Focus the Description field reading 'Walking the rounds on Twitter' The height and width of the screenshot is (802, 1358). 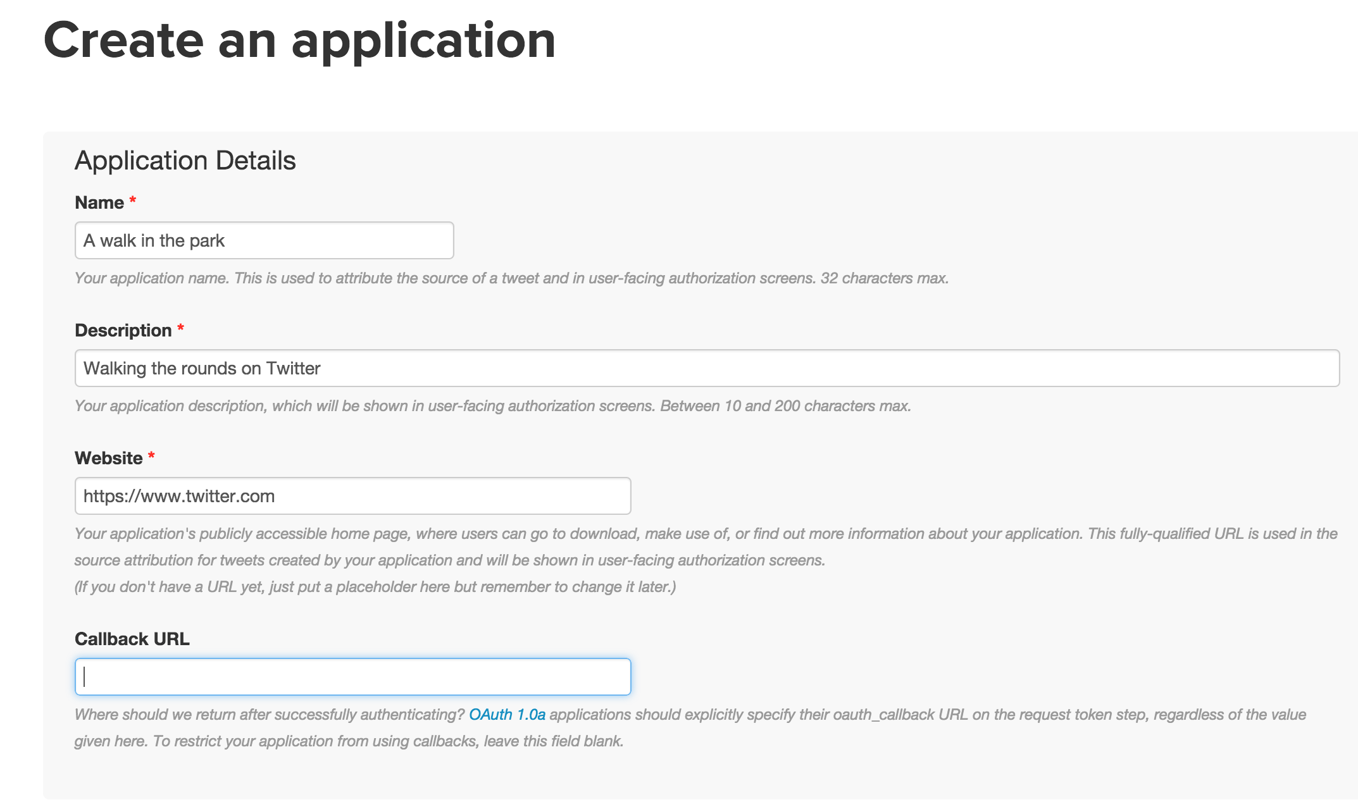coord(707,368)
